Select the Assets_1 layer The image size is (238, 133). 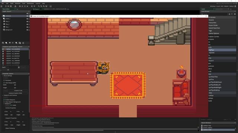click(8, 19)
